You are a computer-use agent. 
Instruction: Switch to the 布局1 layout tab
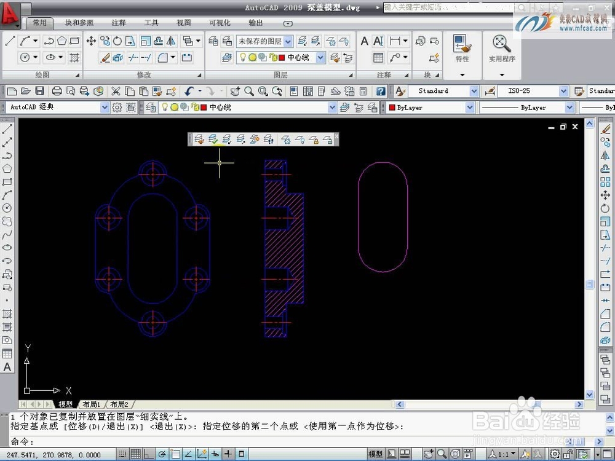[x=92, y=404]
